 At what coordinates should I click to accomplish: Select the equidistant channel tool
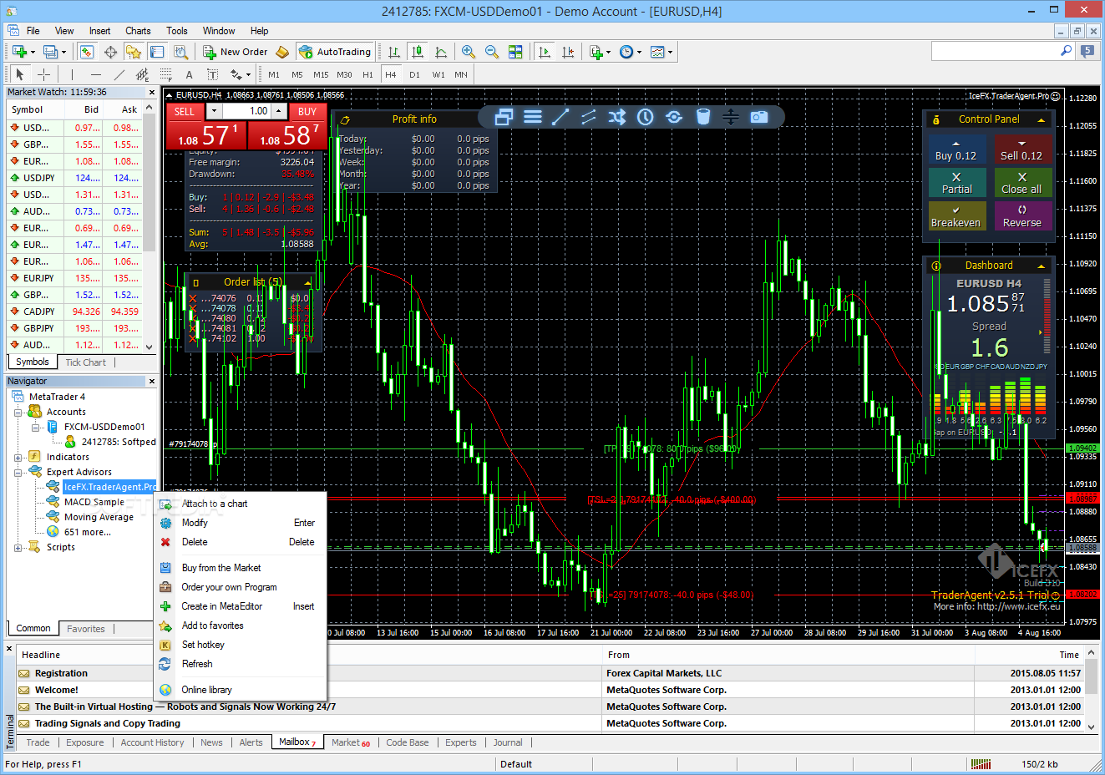pyautogui.click(x=143, y=74)
